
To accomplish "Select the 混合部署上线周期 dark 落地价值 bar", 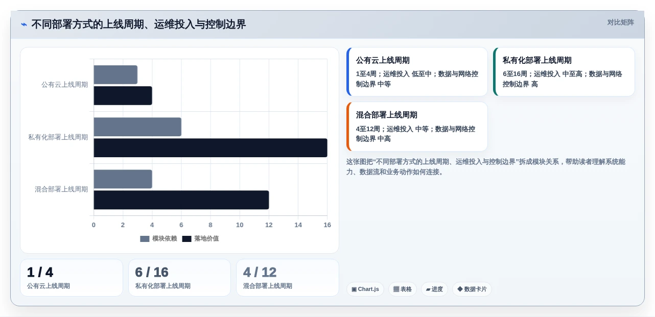I will pyautogui.click(x=181, y=200).
